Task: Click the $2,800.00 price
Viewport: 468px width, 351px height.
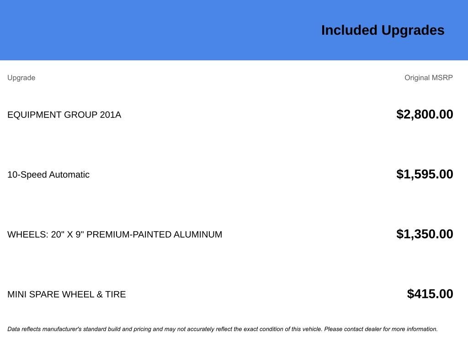Action: click(425, 114)
